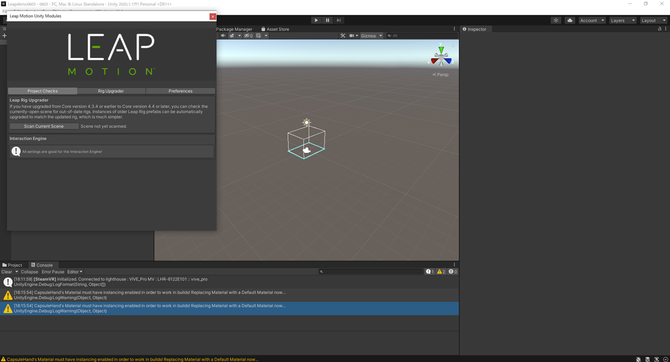
Task: Click the orientation gizmo red X axis
Action: pyautogui.click(x=435, y=61)
